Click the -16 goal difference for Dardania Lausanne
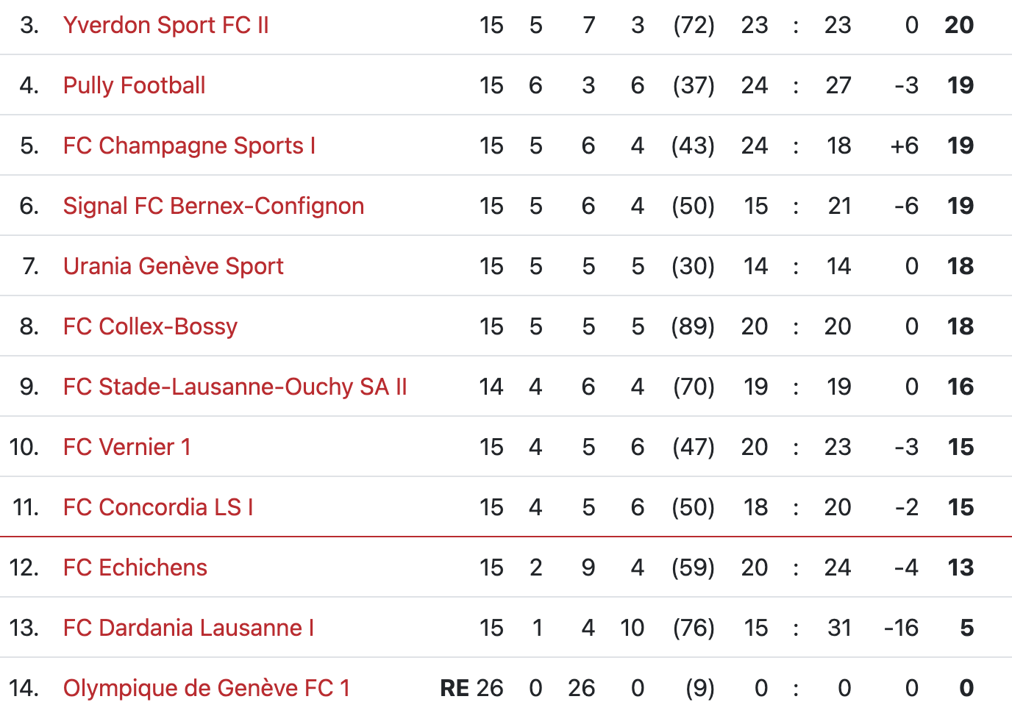Image resolution: width=1012 pixels, height=713 pixels. (x=901, y=628)
